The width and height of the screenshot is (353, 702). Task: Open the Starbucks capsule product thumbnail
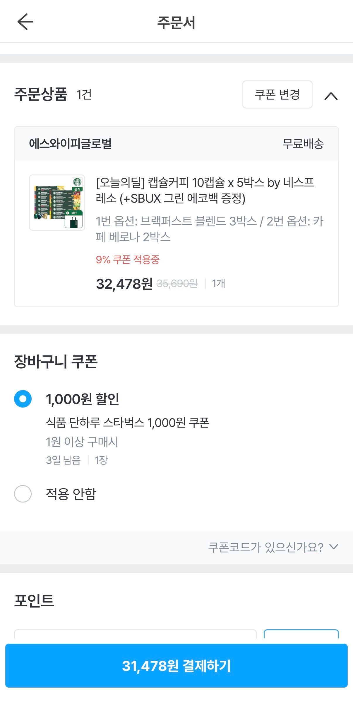(x=57, y=203)
